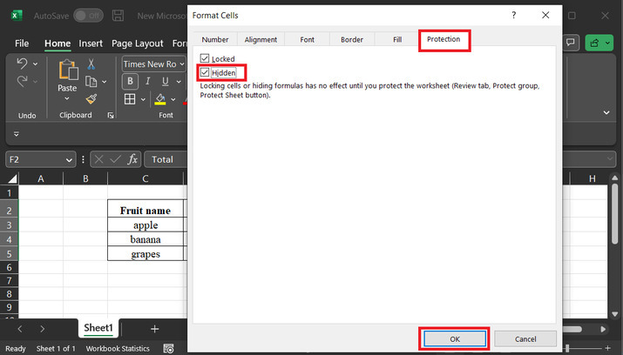Open the Number tab in Format Cells
Screen dimensions: 623x355
tap(215, 39)
